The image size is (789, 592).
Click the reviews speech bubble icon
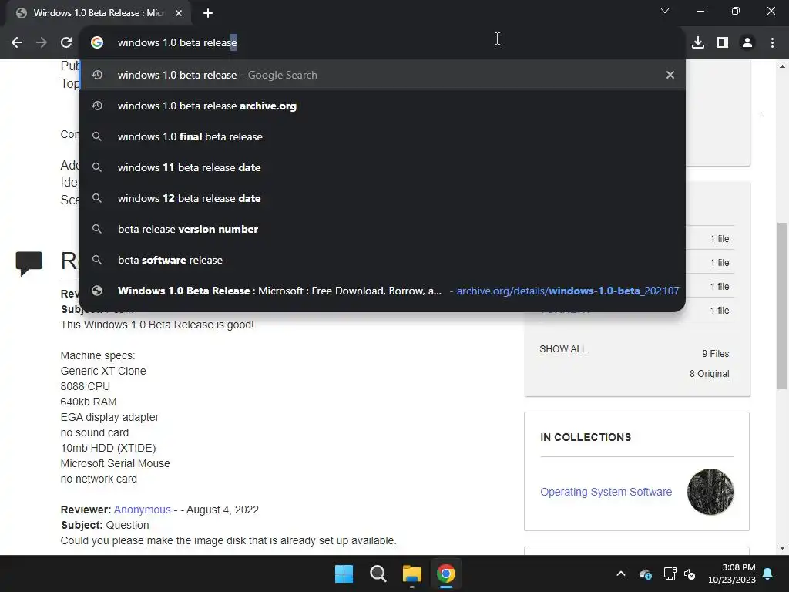click(29, 264)
